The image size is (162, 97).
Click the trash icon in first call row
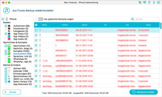(40, 30)
